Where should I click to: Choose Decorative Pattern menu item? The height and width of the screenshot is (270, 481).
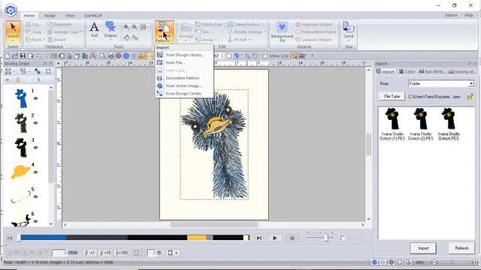(x=184, y=78)
